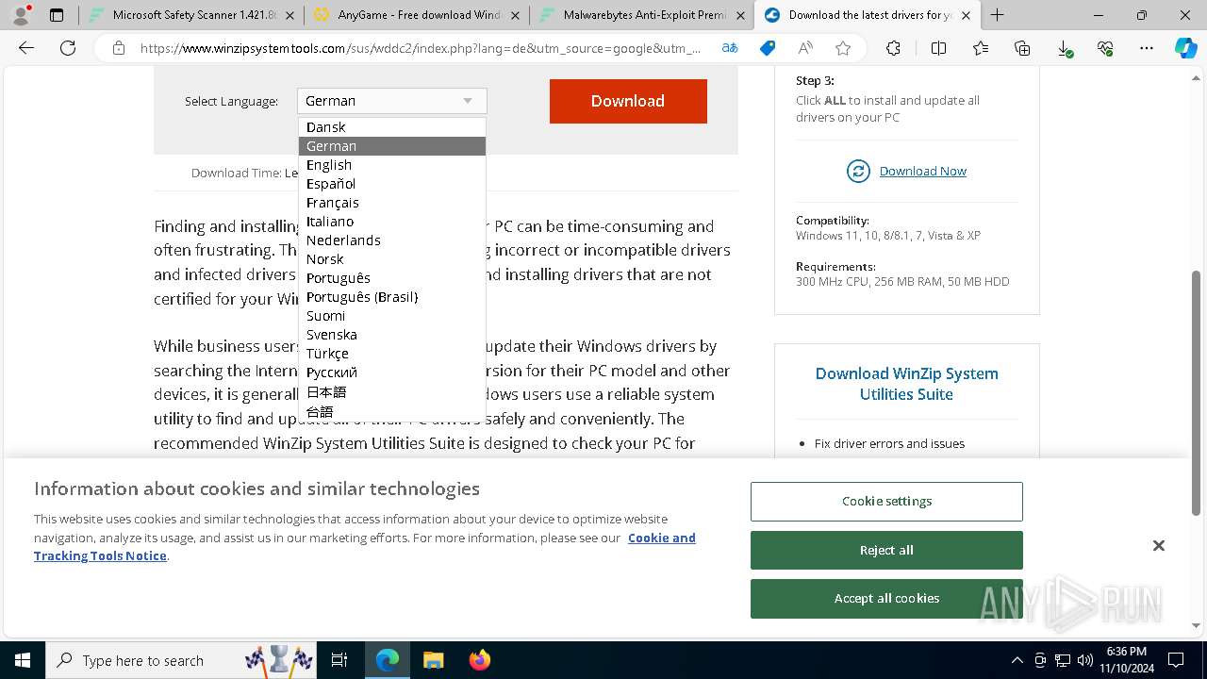The height and width of the screenshot is (679, 1207).
Task: Open Download WinZip System Utilities Suite link
Action: [x=906, y=384]
